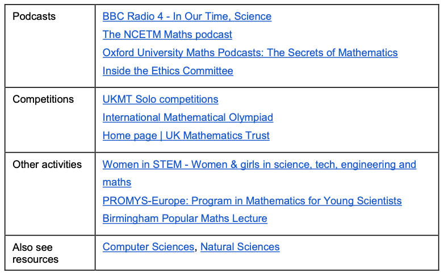Screen dimensions: 444x277
Task: Follow Oxford University Maths Podcasts link
Action: click(250, 53)
